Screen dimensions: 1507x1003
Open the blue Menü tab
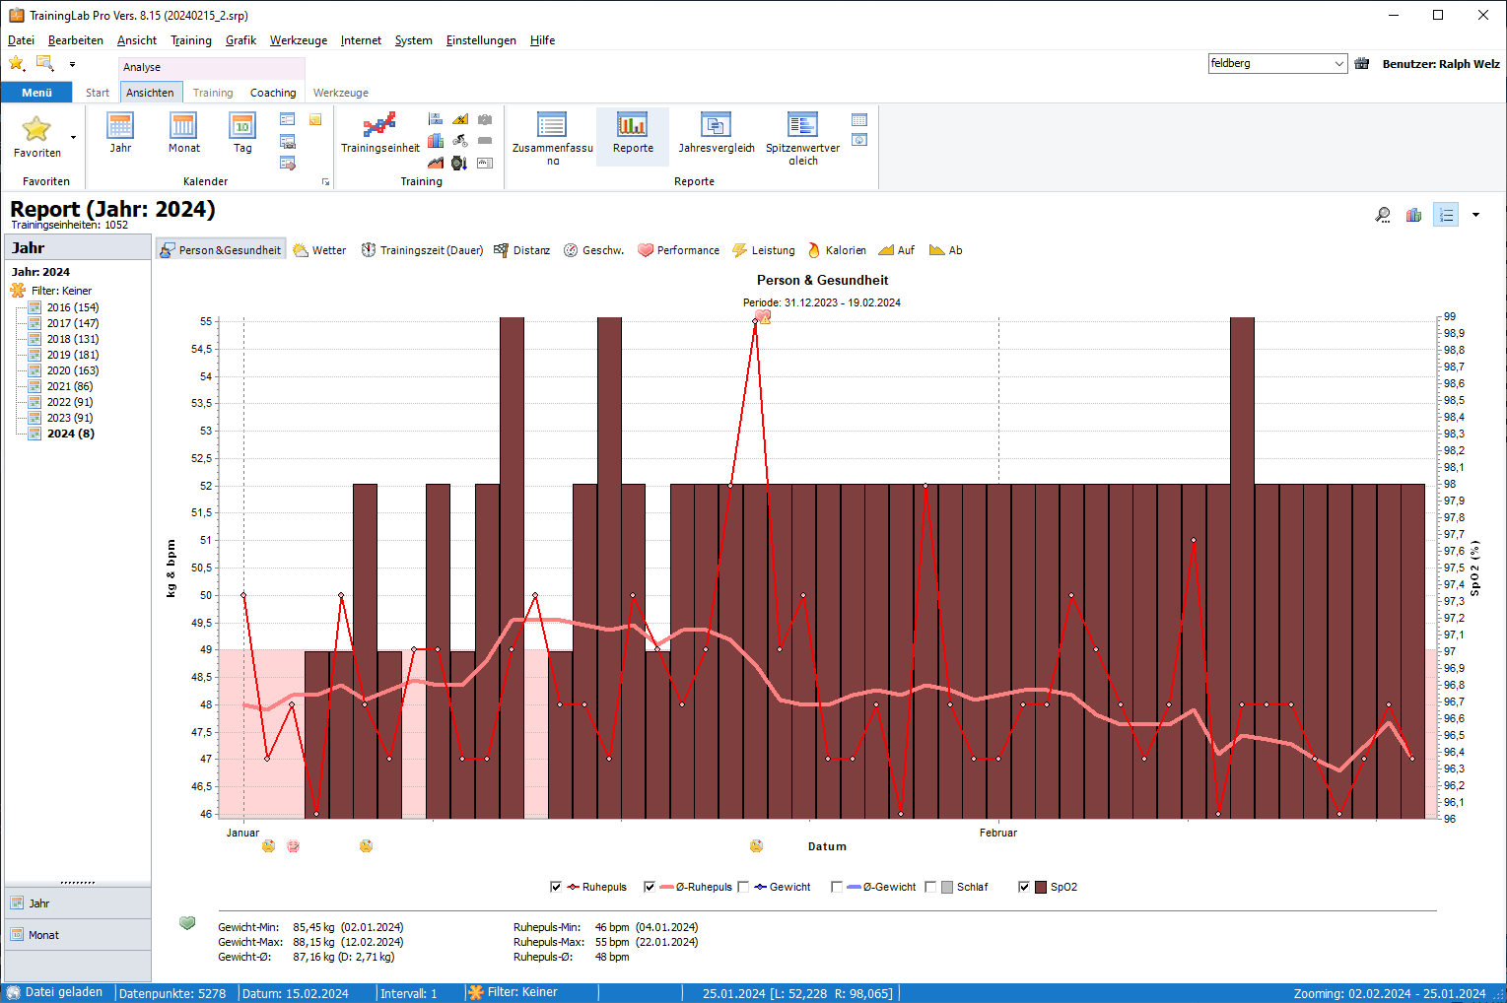point(36,93)
